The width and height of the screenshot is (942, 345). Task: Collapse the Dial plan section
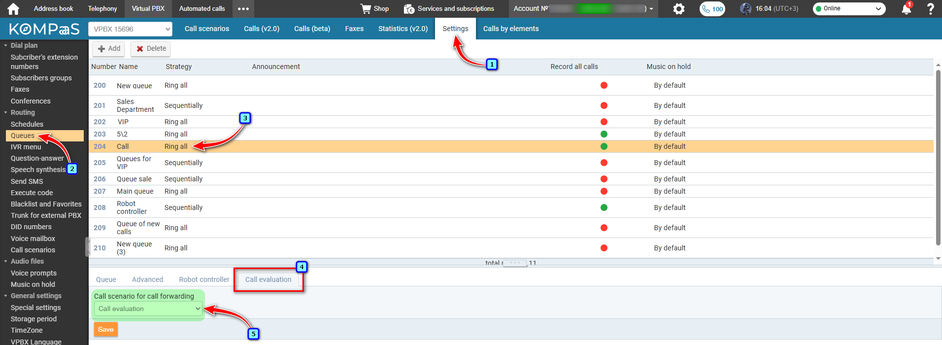5,45
